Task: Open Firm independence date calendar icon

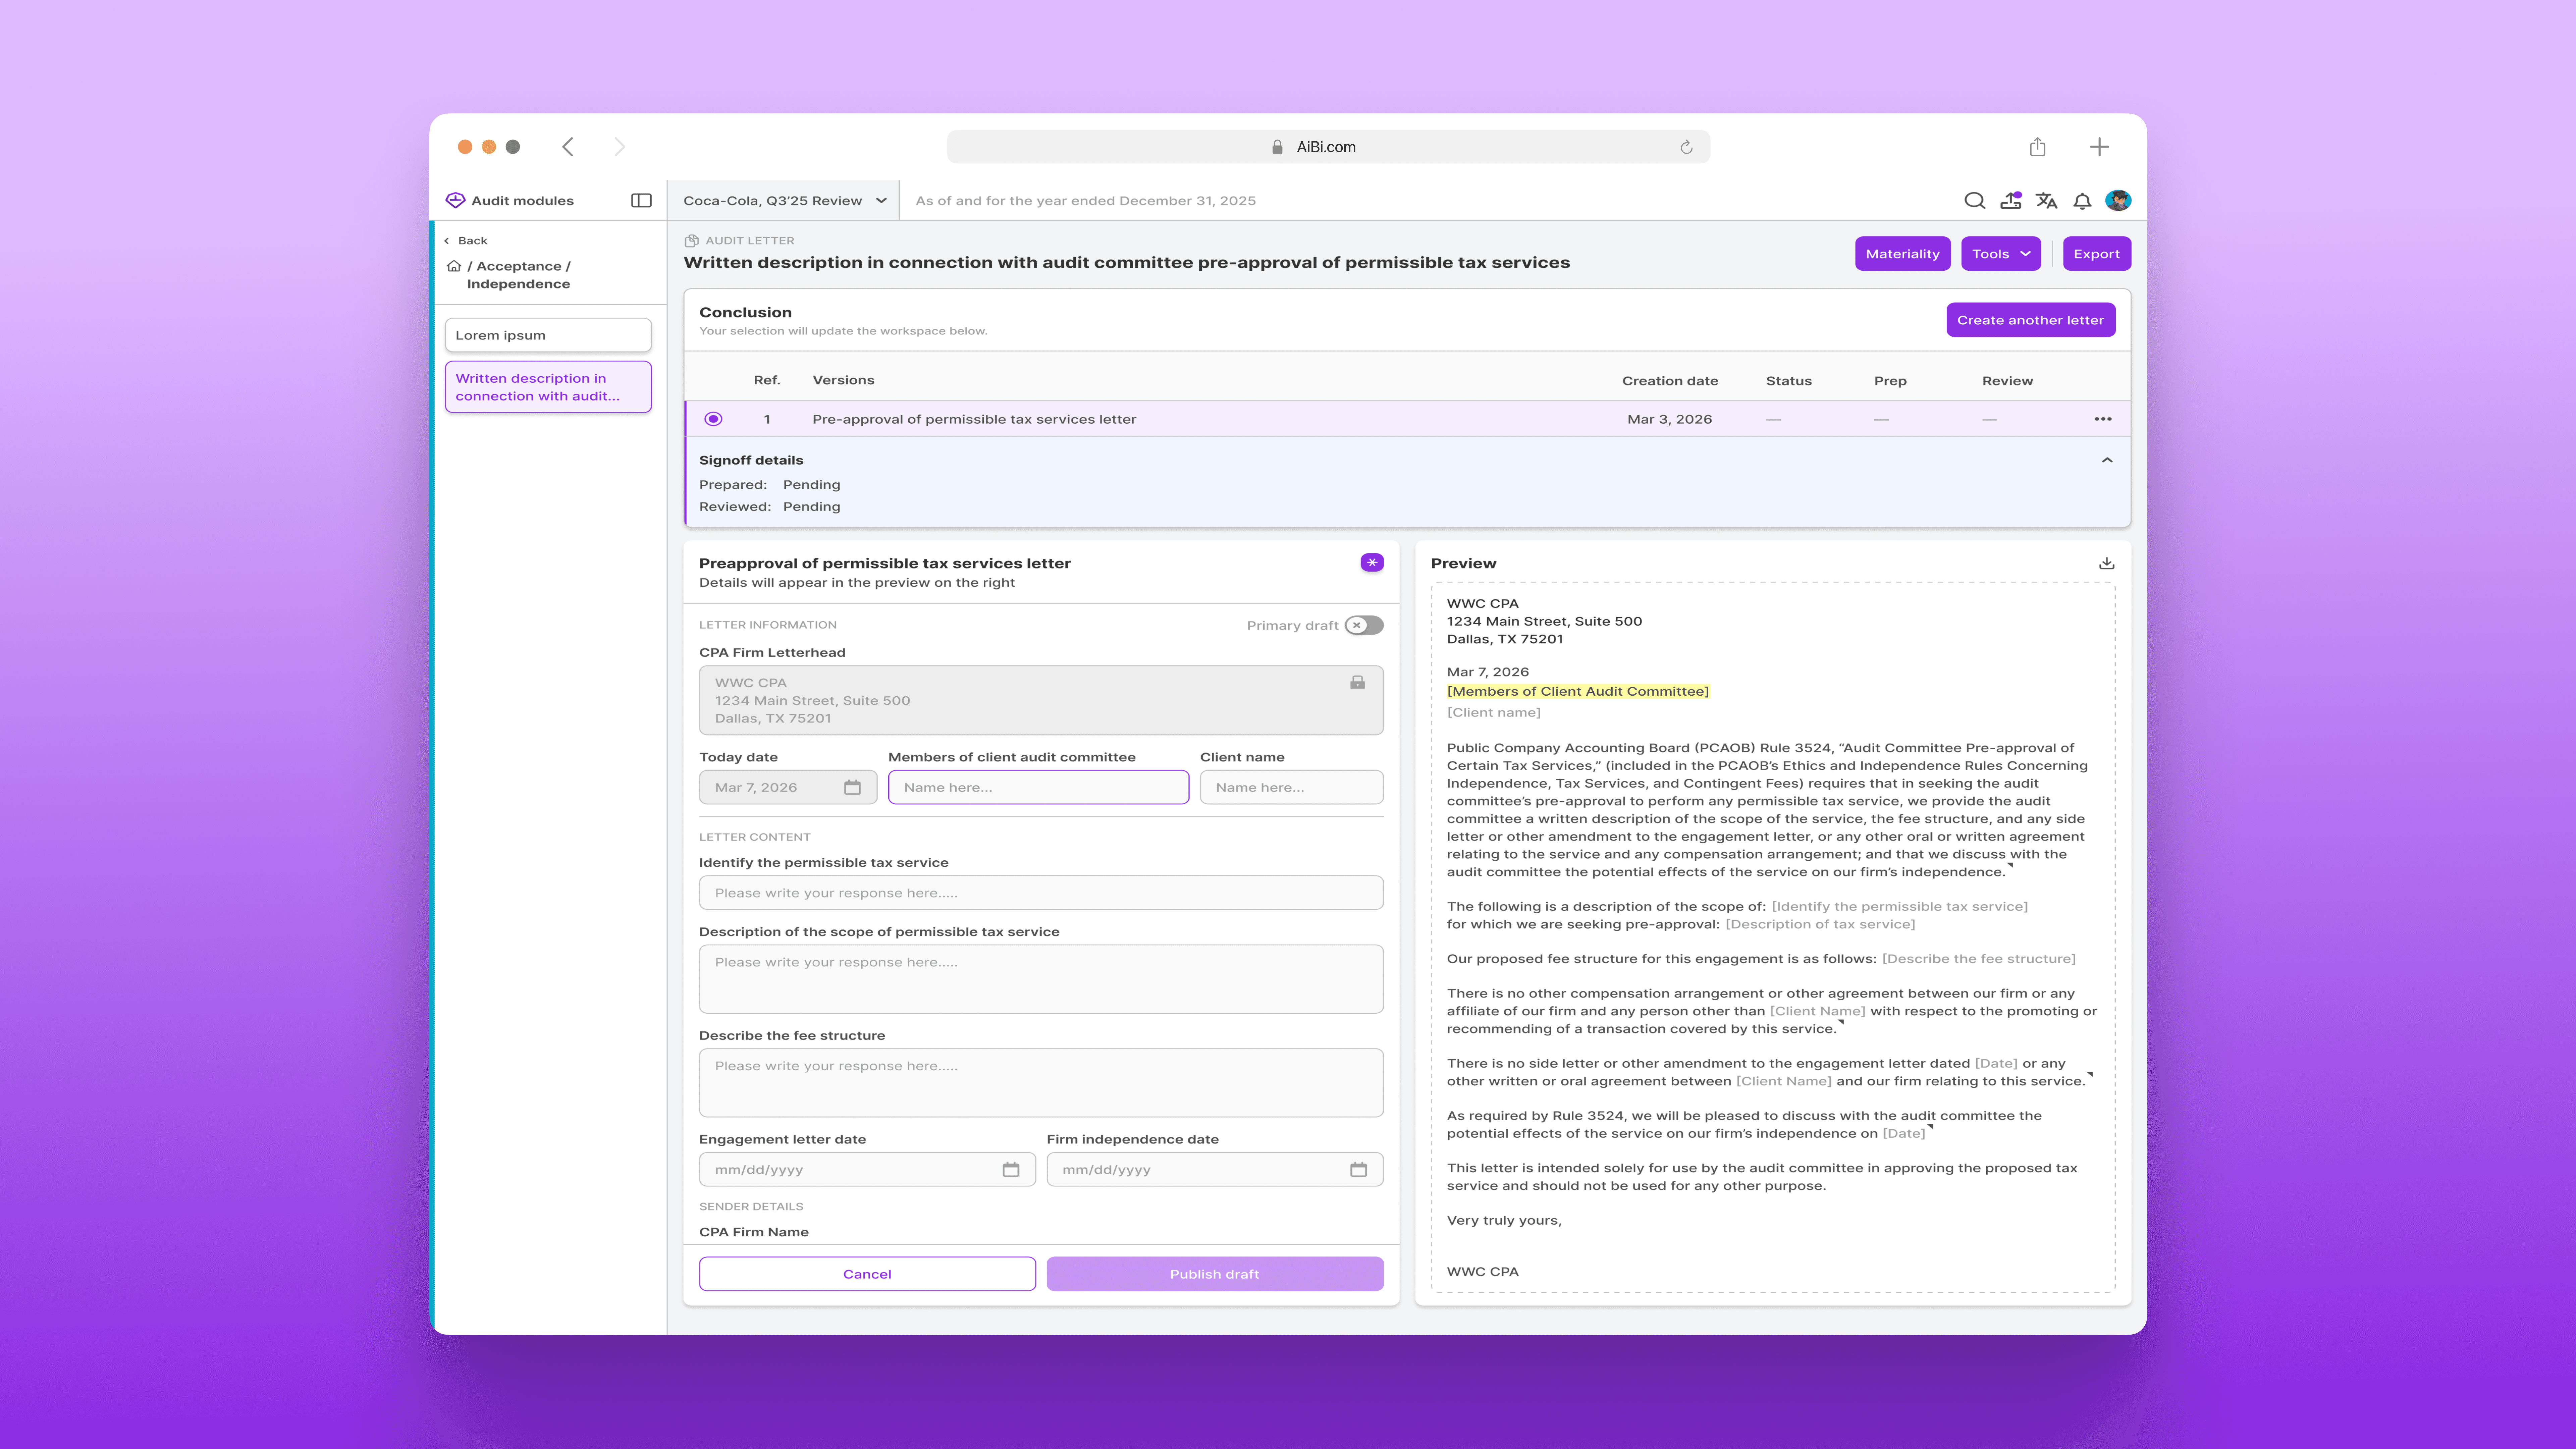Action: 1358,1169
